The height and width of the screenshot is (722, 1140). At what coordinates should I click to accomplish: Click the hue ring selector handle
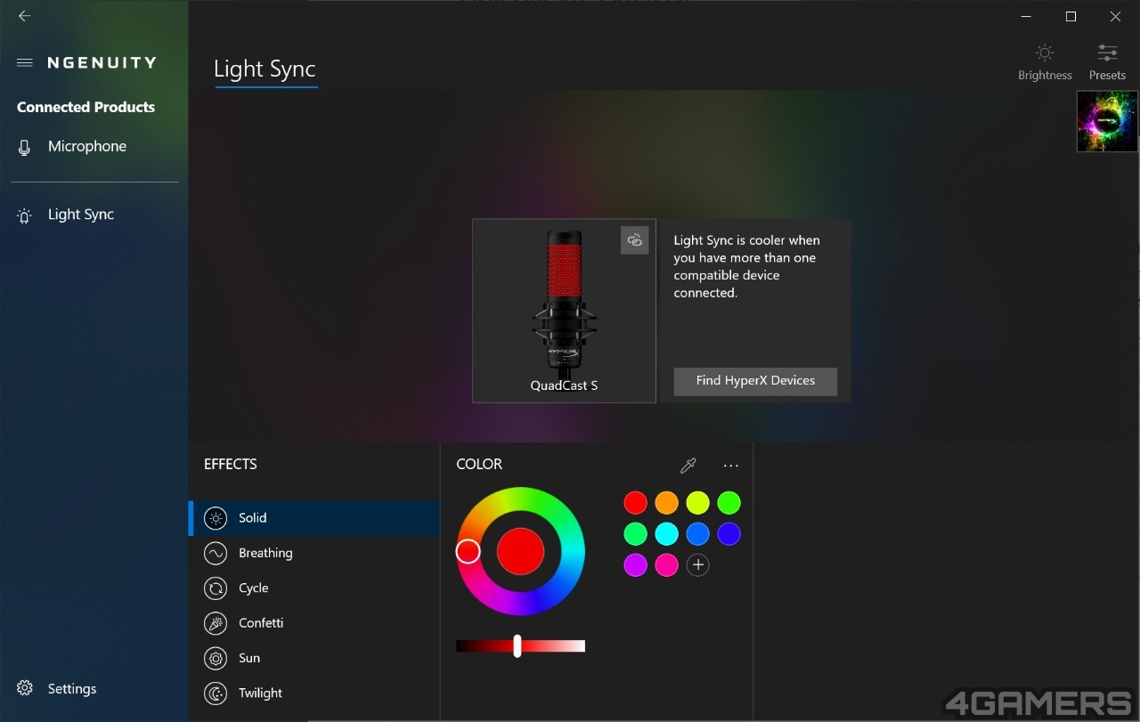(468, 551)
